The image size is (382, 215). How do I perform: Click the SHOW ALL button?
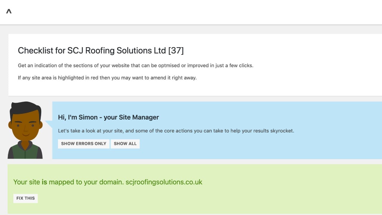point(125,144)
